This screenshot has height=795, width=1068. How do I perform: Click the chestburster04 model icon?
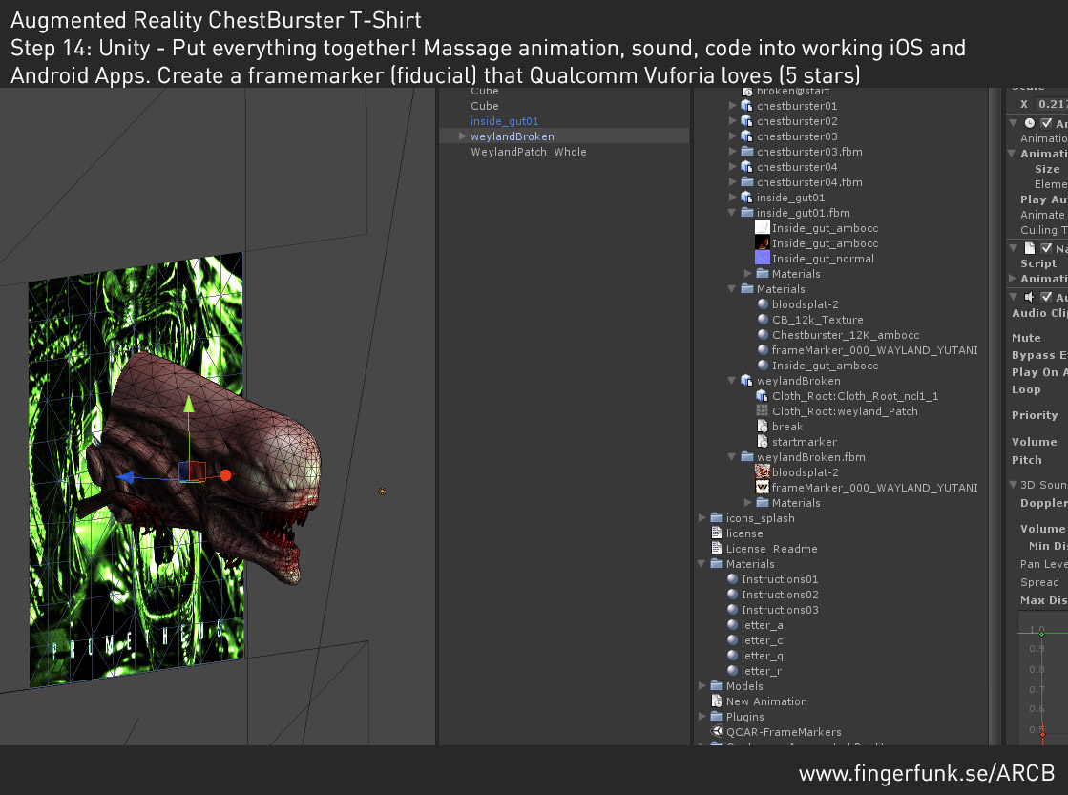tap(746, 167)
